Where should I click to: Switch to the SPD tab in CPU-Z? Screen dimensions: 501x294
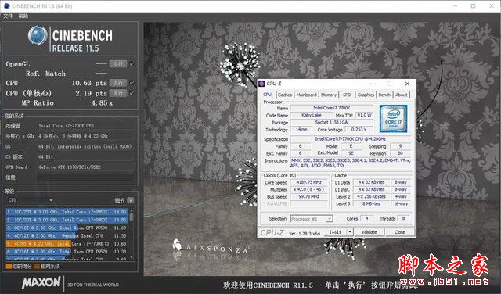347,95
